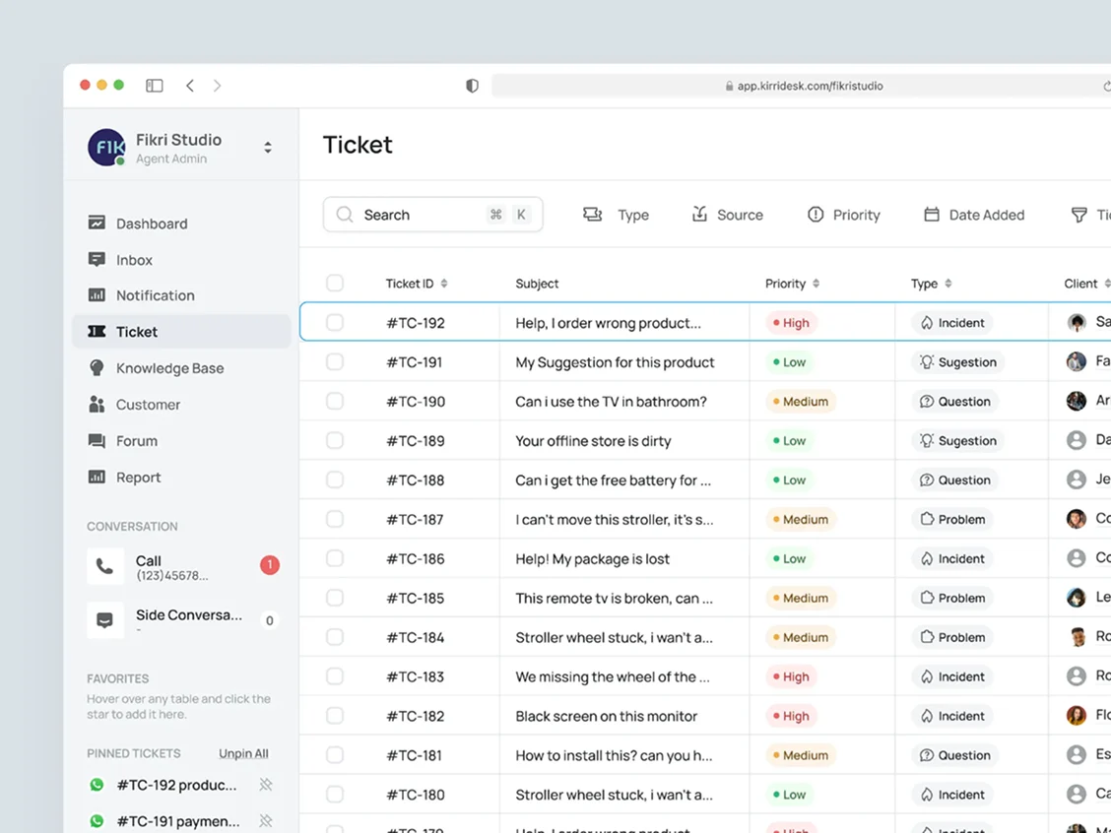Click the privacy shield icon near address bar
1111x833 pixels.
tap(472, 86)
